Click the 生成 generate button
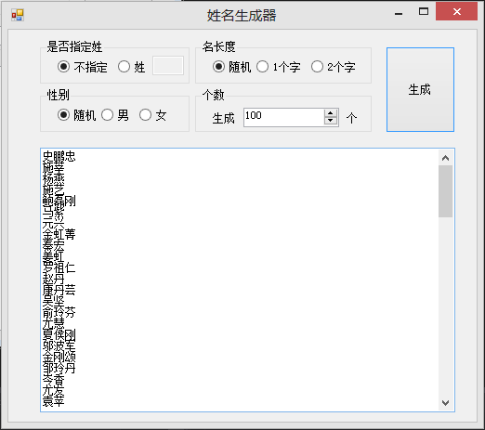This screenshot has width=485, height=430. 420,89
